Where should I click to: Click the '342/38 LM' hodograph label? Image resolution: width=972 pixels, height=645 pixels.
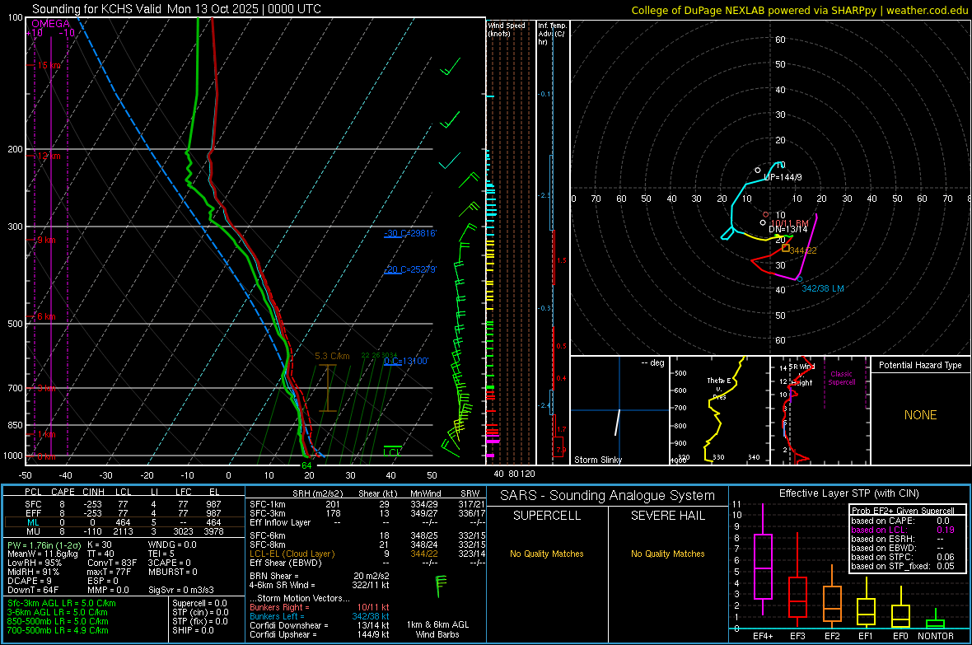823,288
